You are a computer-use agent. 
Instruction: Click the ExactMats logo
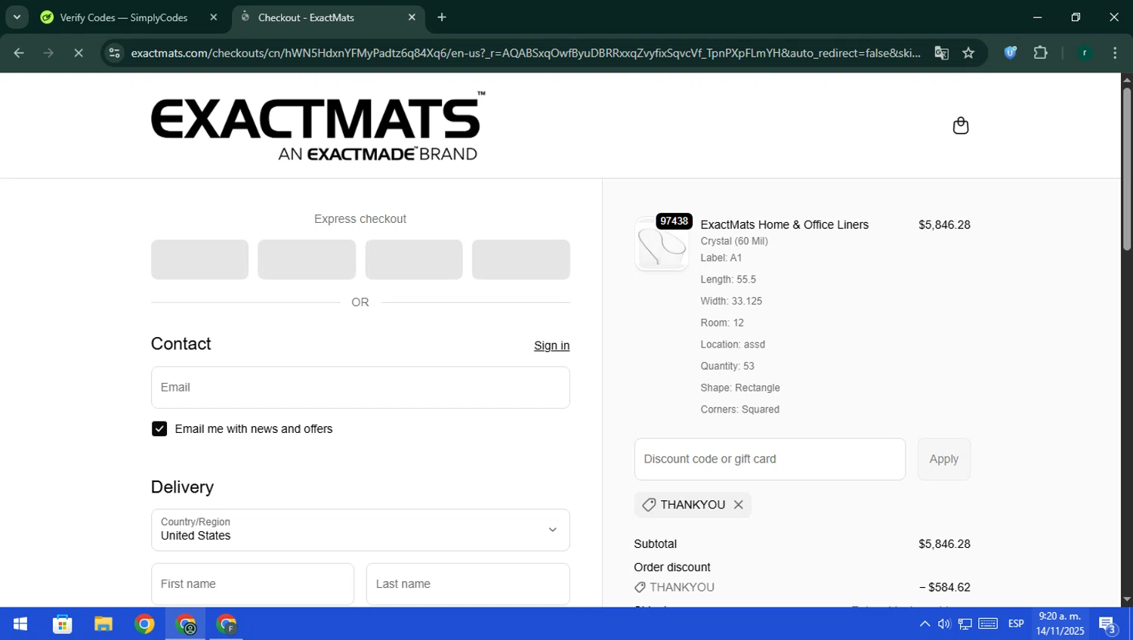tap(318, 126)
